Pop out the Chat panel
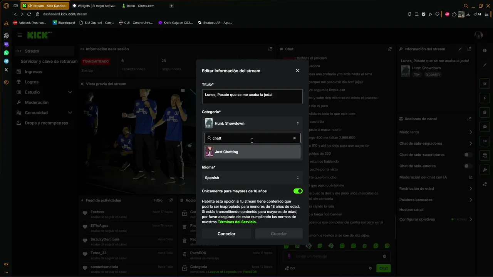 pyautogui.click(x=390, y=49)
